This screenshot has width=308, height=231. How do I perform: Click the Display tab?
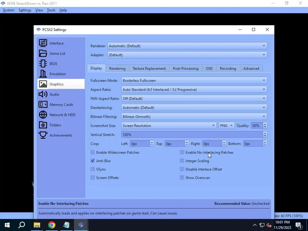click(x=96, y=68)
